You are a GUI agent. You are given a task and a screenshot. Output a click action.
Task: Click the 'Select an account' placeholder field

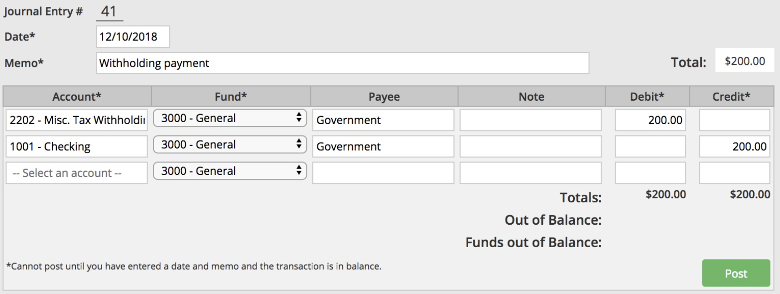pos(77,173)
